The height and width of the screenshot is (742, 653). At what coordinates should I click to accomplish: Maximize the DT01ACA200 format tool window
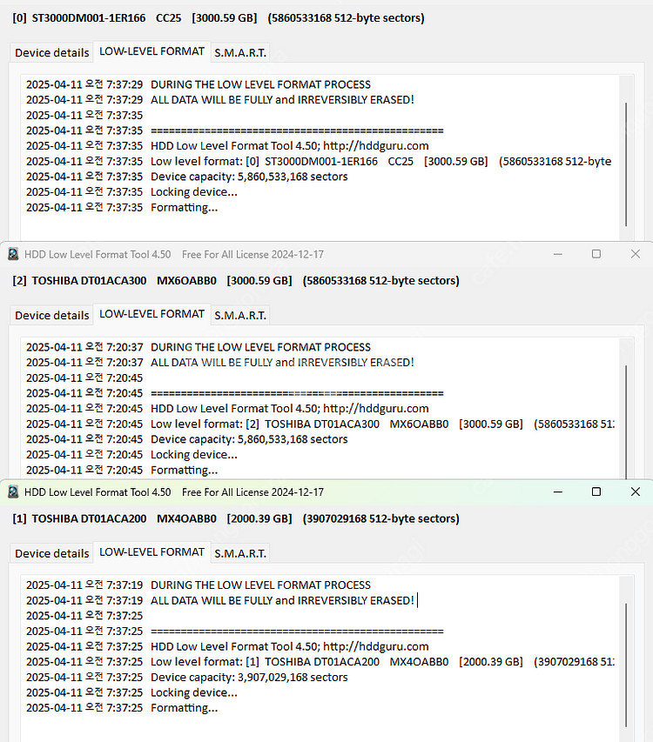click(x=596, y=492)
